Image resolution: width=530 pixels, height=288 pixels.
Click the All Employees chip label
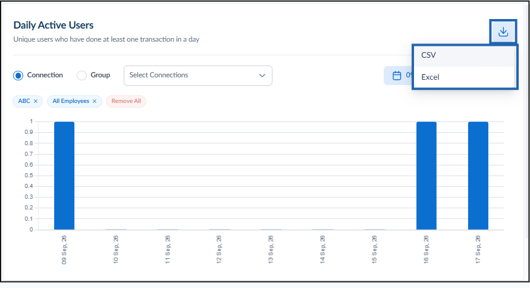[71, 101]
